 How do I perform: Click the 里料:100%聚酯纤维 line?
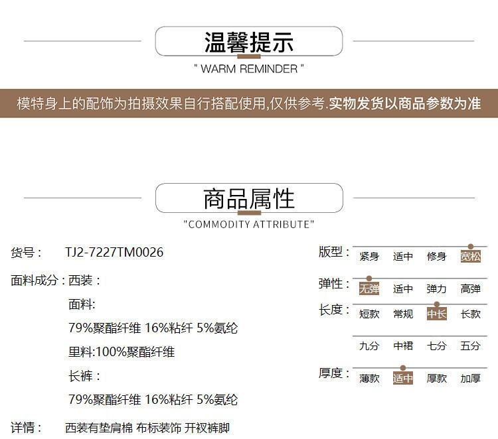tap(122, 352)
